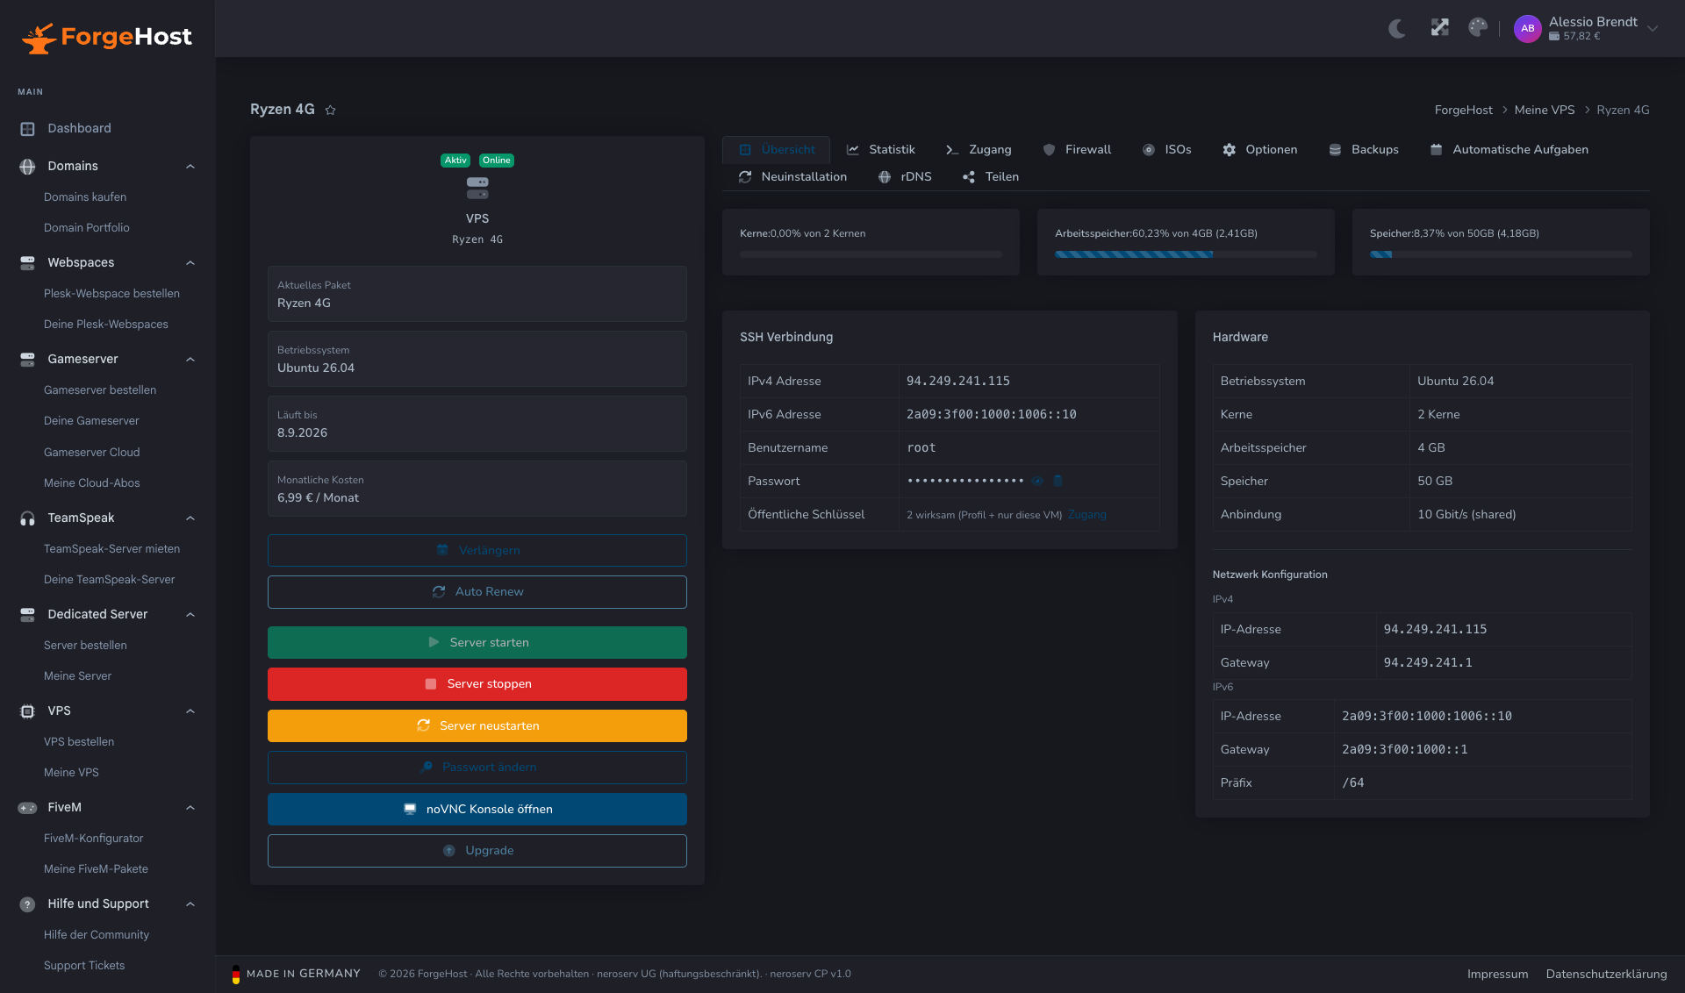1685x993 pixels.
Task: Open the Impressum footer link
Action: click(1497, 975)
